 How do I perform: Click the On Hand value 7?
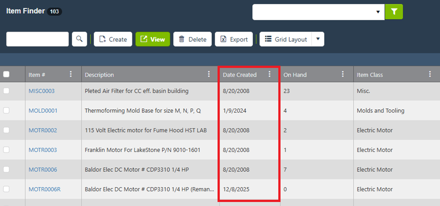[285, 170]
